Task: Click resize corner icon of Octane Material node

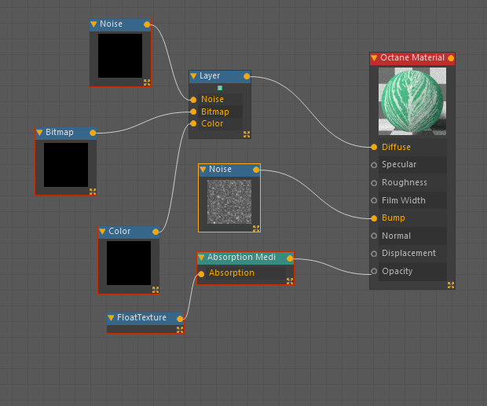Action: (x=451, y=285)
